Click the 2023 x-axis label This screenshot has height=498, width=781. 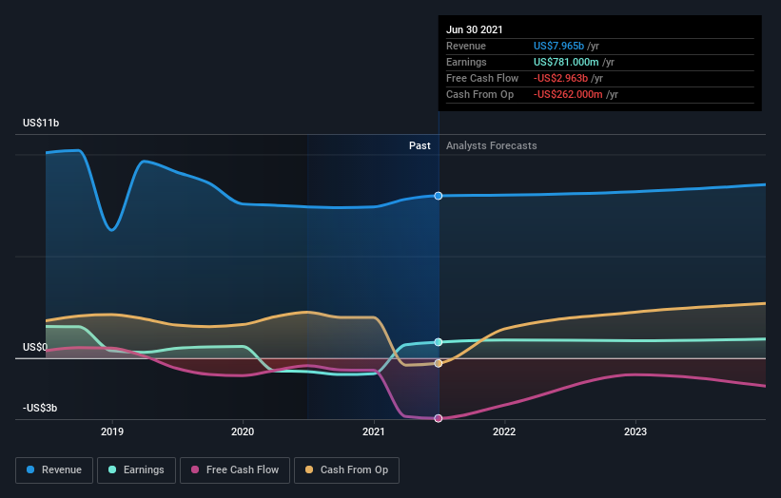click(x=635, y=431)
